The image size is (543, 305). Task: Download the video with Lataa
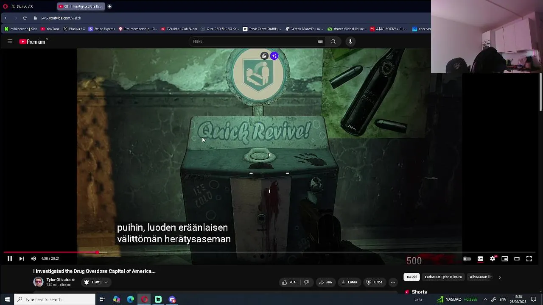tap(349, 282)
